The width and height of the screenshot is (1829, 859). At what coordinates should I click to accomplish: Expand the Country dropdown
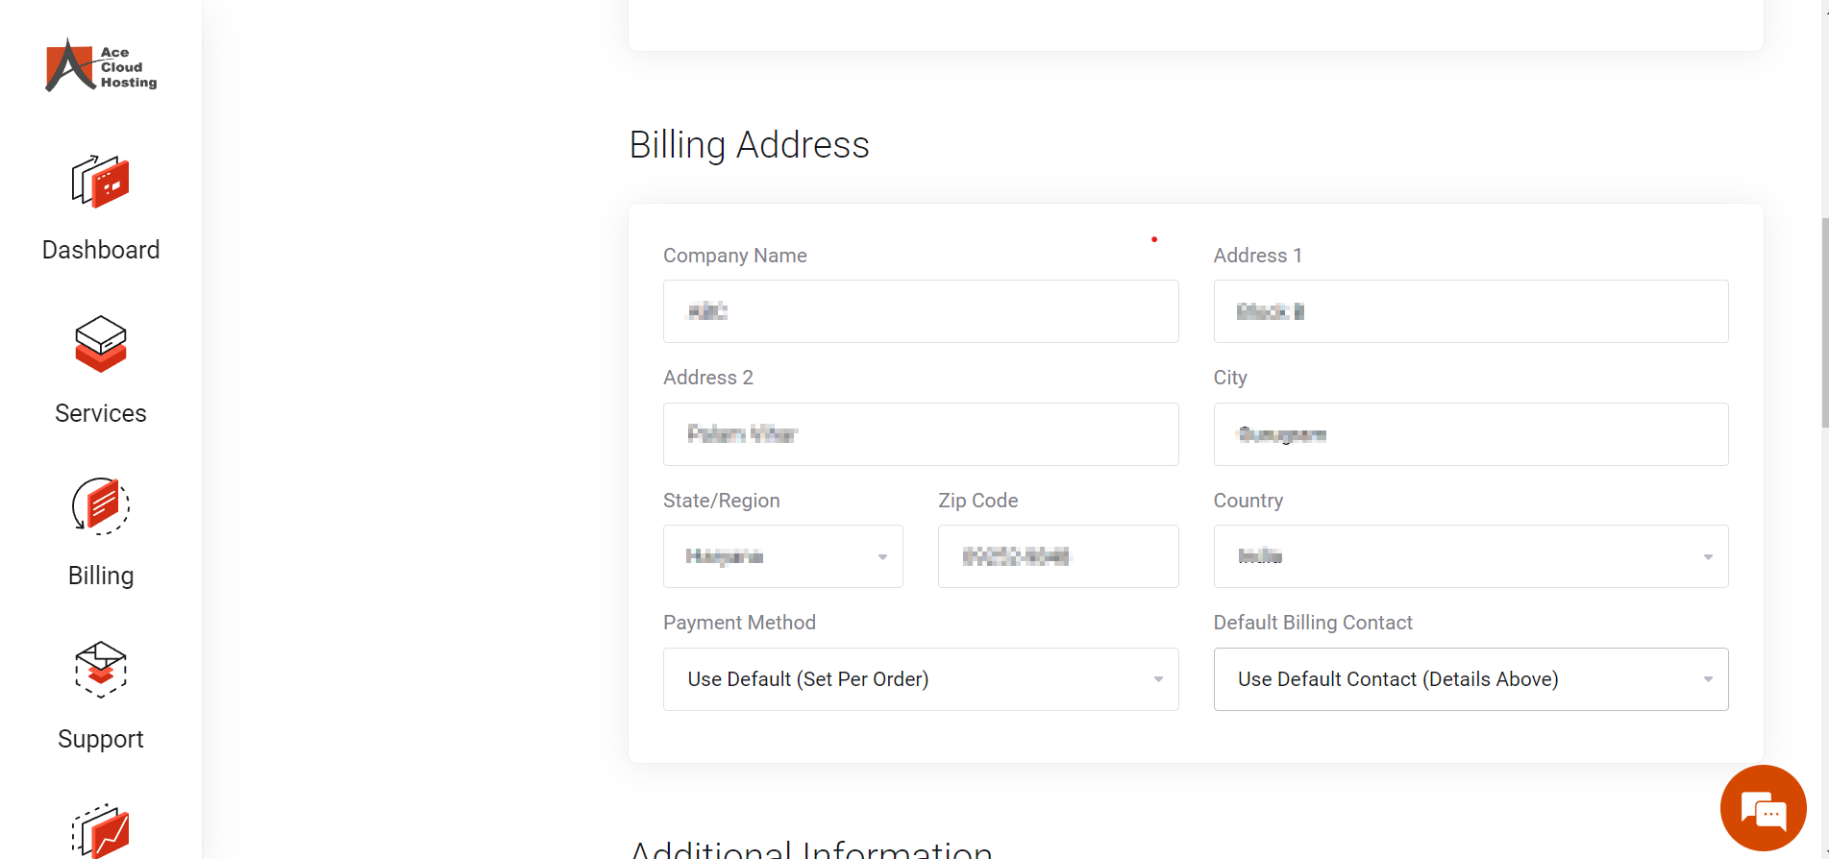tap(1471, 556)
